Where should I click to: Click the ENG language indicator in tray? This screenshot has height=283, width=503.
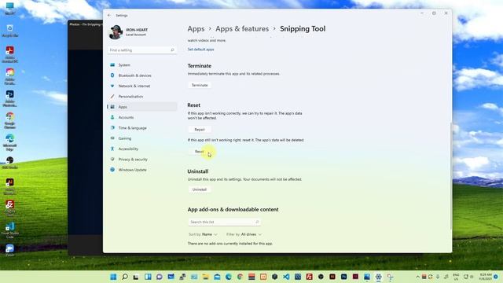[x=456, y=277]
